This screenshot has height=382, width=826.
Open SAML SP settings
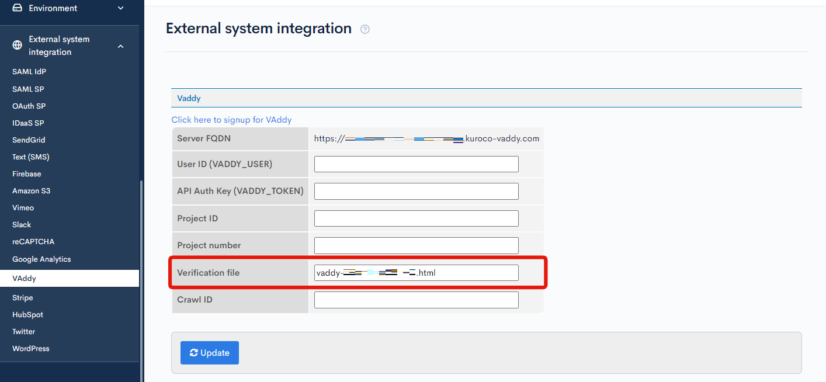pyautogui.click(x=28, y=89)
